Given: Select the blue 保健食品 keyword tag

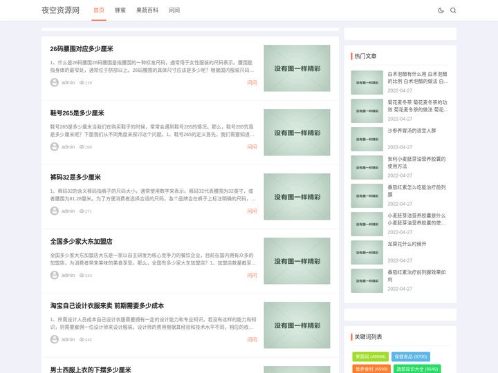Looking at the screenshot, I should (411, 356).
